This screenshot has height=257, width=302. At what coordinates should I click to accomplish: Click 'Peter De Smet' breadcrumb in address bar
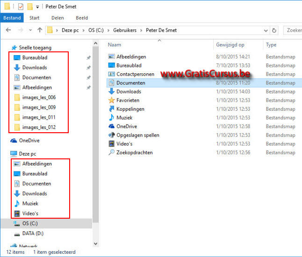coord(161,30)
